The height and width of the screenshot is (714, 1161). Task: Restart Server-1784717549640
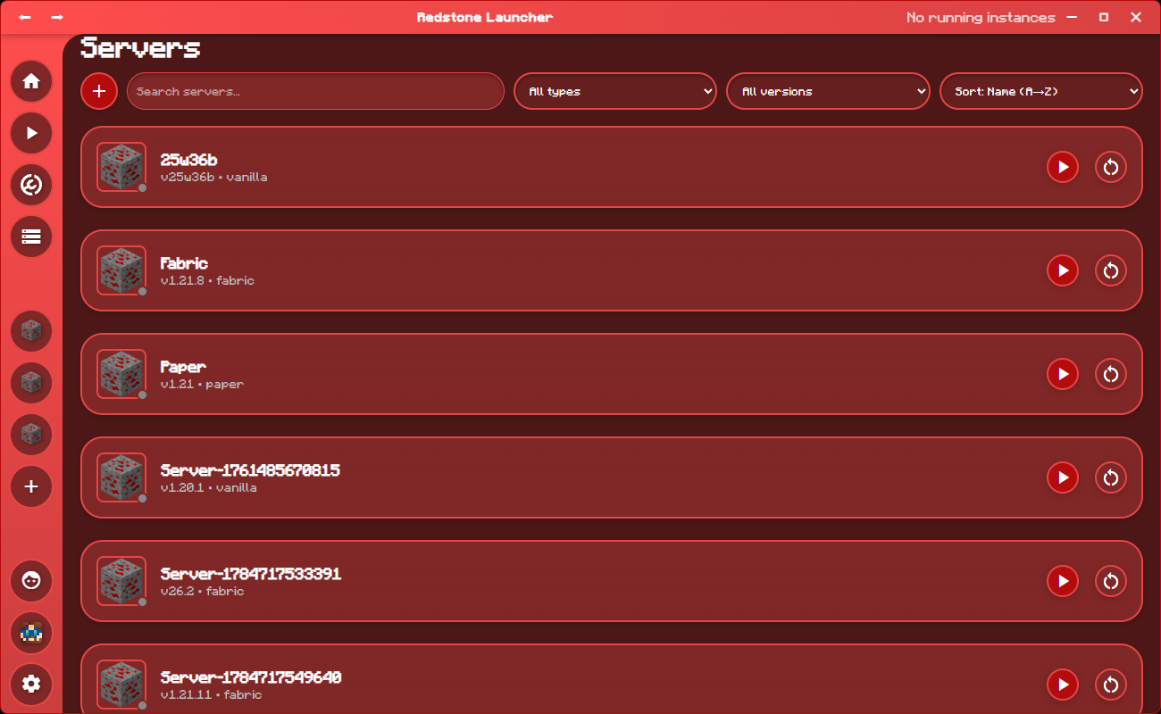point(1111,685)
